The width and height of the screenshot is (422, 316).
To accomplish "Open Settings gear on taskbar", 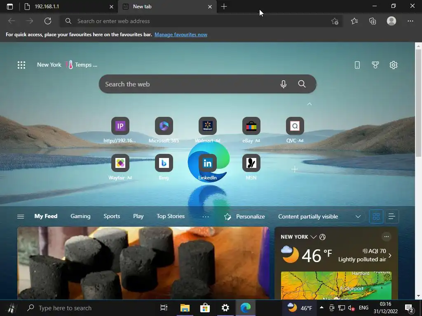I will [x=225, y=308].
